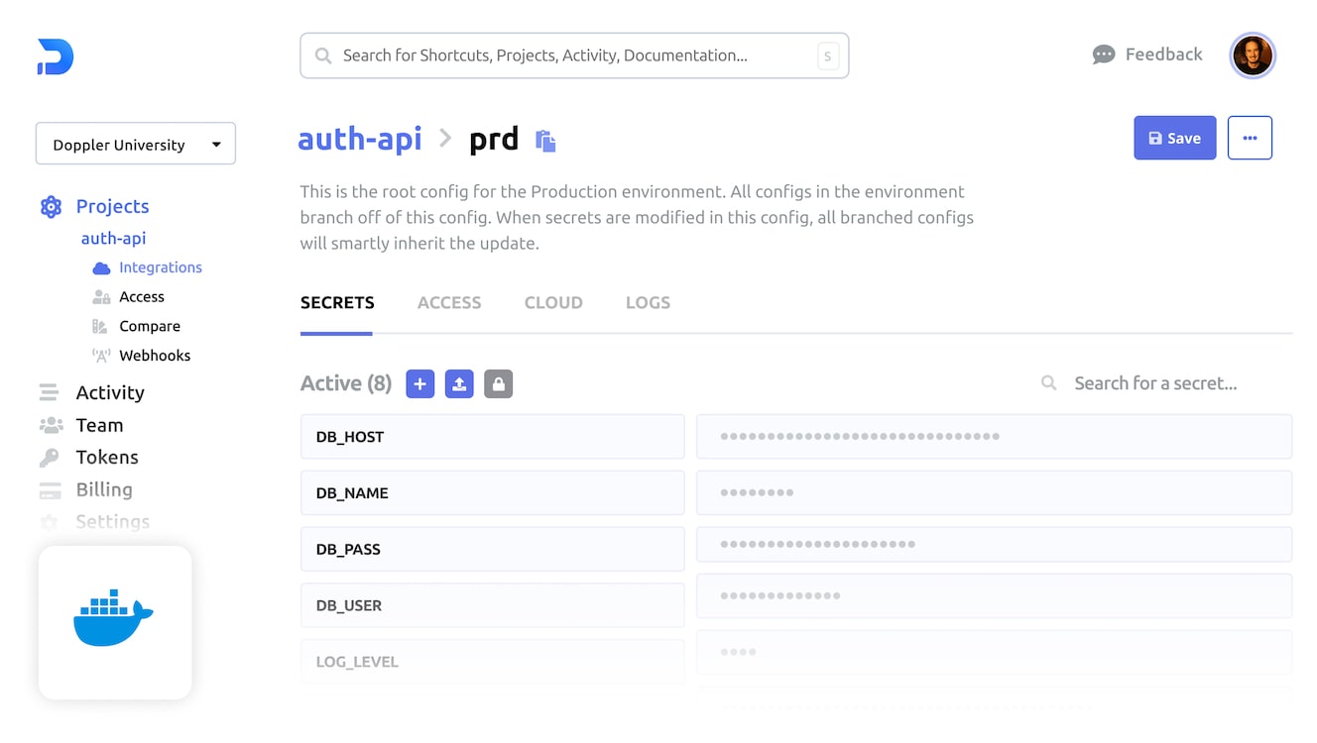This screenshot has height=743, width=1317.
Task: Switch to the ACCESS tab
Action: (449, 302)
